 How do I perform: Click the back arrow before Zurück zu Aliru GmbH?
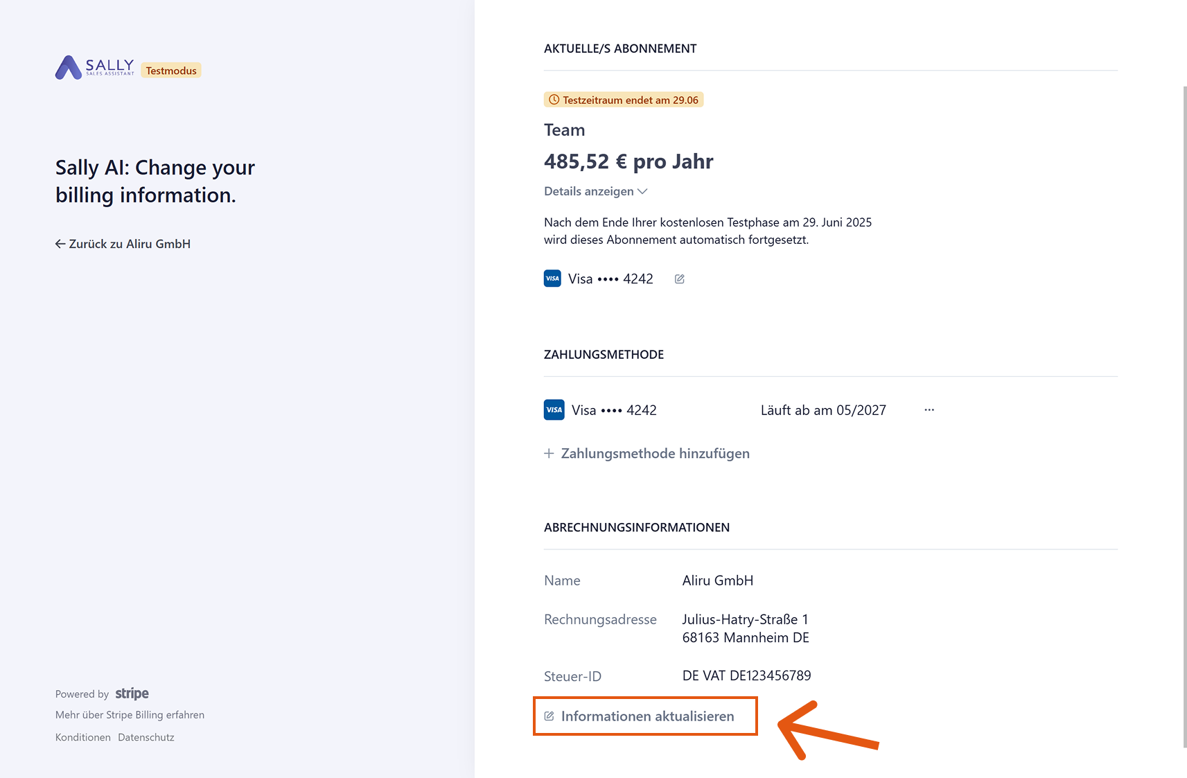60,244
